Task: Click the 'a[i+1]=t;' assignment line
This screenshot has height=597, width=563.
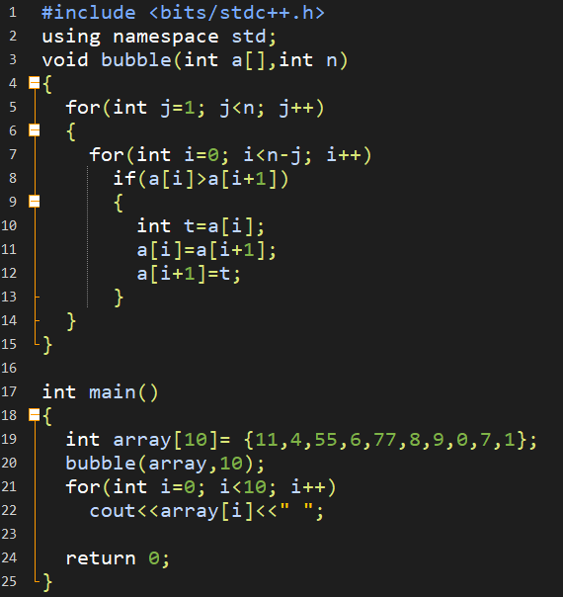Action: click(x=189, y=274)
